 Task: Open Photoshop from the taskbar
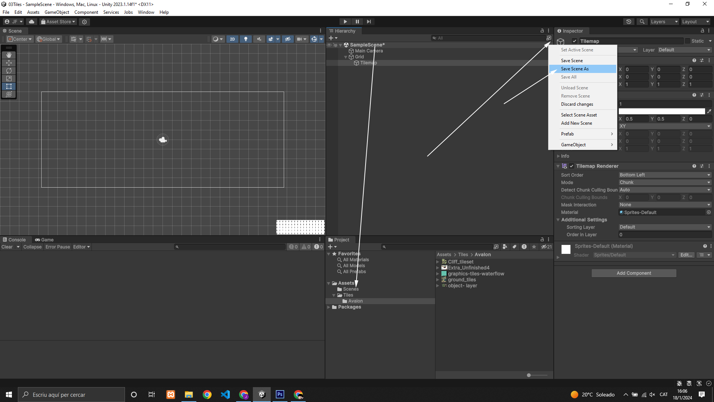[x=280, y=394]
